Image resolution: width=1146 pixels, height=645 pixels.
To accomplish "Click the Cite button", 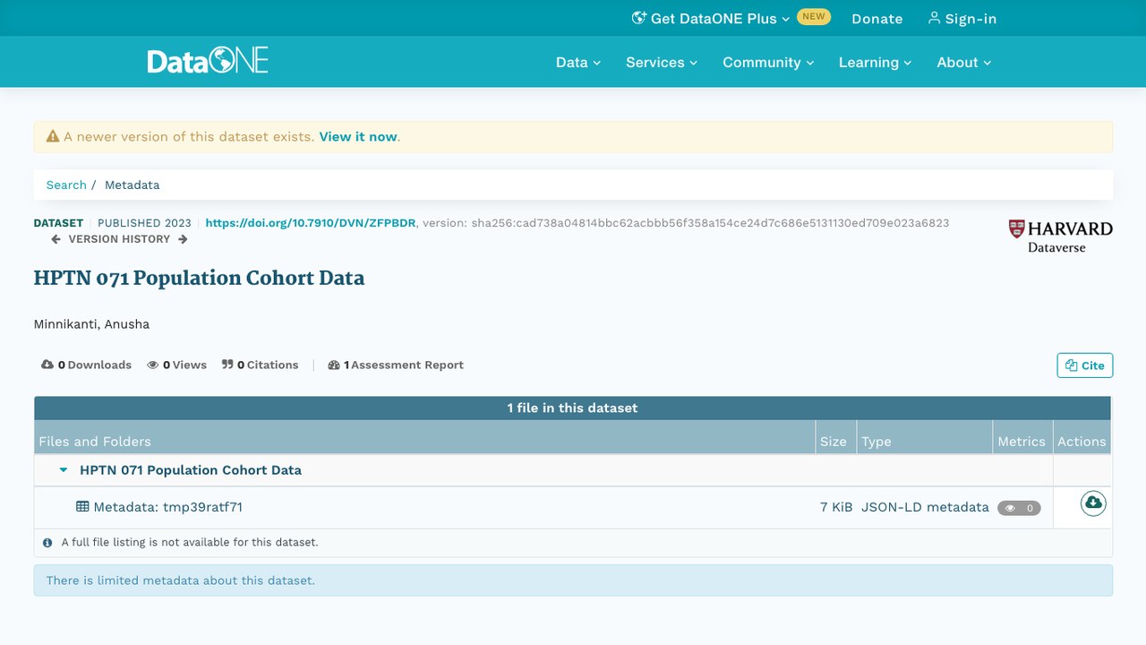I will coord(1084,365).
